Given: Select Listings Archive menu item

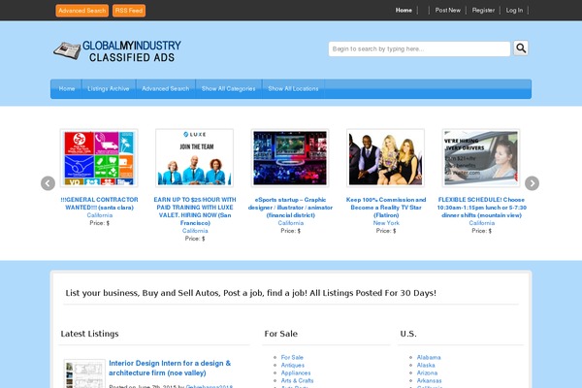Looking at the screenshot, I should [109, 88].
